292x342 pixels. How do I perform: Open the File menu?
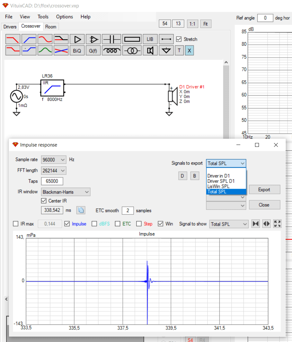pyautogui.click(x=9, y=17)
